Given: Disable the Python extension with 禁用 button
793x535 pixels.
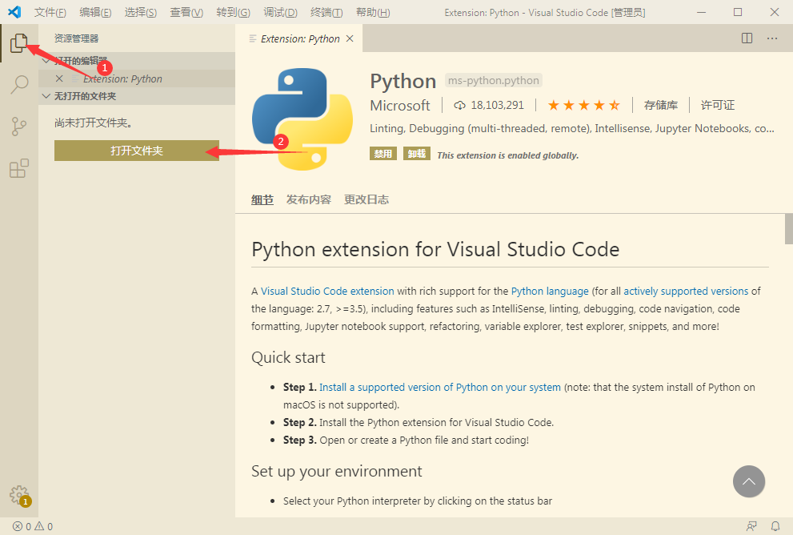Looking at the screenshot, I should [382, 154].
